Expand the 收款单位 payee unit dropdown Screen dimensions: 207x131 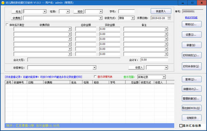coord(95,68)
